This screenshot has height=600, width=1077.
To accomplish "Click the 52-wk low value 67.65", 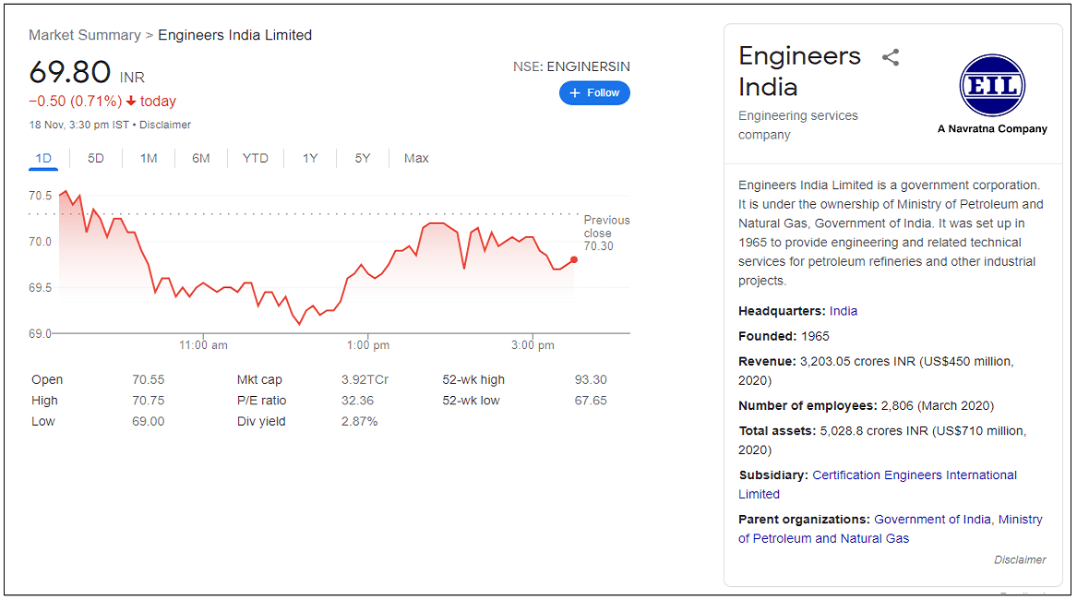I will pos(591,401).
